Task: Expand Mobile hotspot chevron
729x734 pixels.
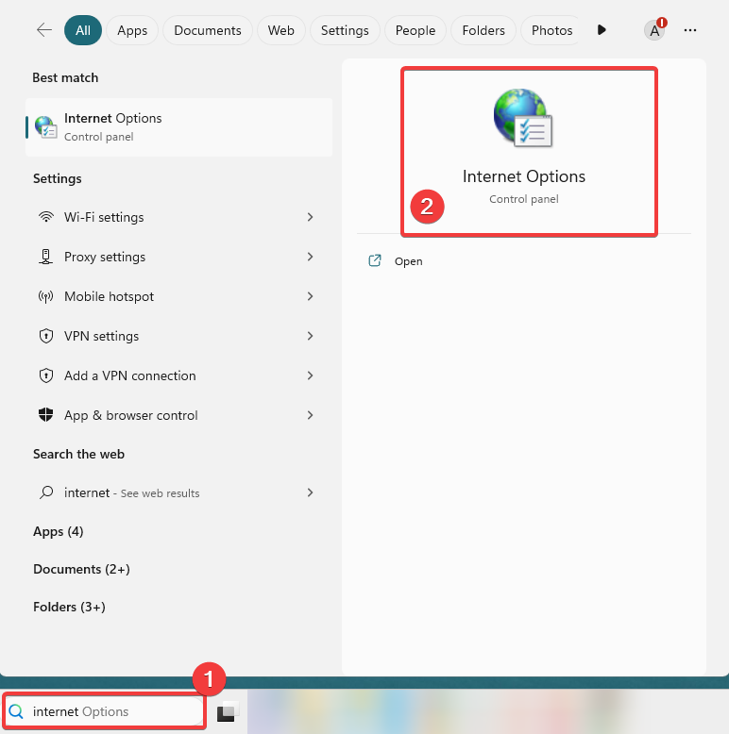Action: click(310, 296)
